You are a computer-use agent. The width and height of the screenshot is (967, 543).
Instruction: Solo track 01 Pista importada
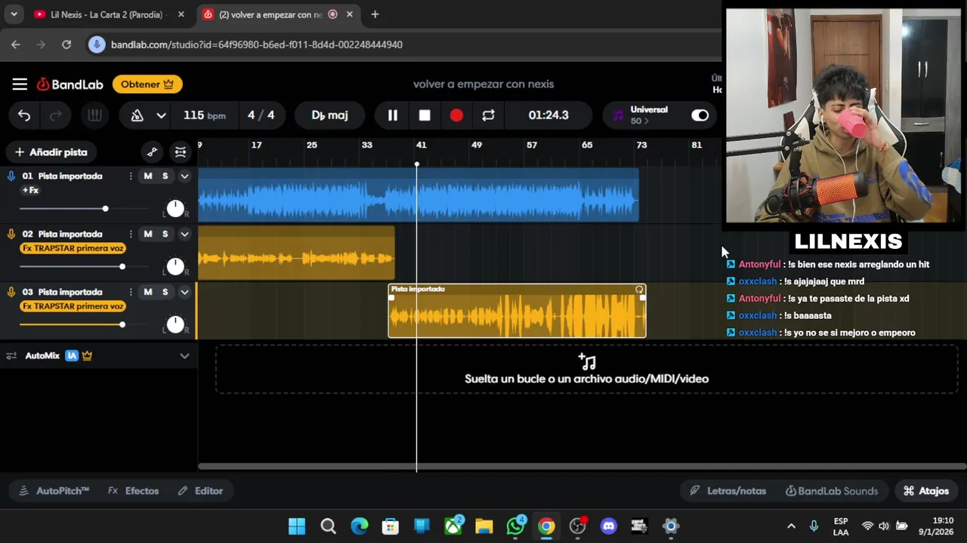(165, 176)
